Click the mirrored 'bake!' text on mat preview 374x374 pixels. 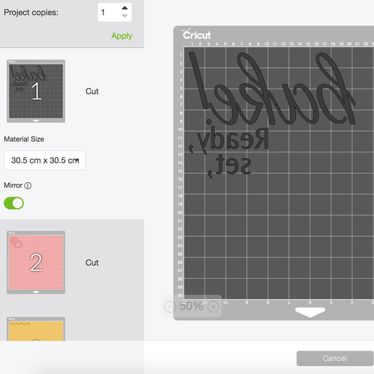click(x=272, y=88)
